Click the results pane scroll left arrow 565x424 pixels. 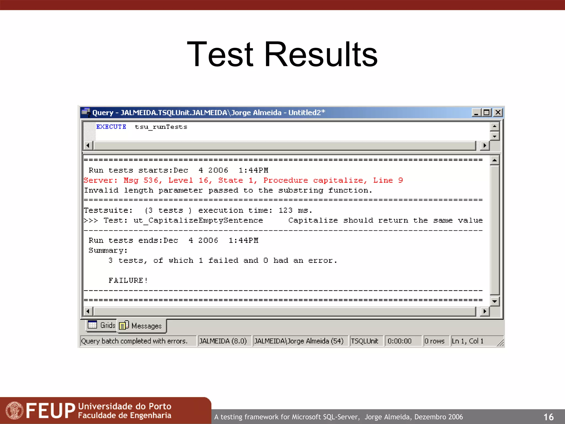[x=88, y=311]
